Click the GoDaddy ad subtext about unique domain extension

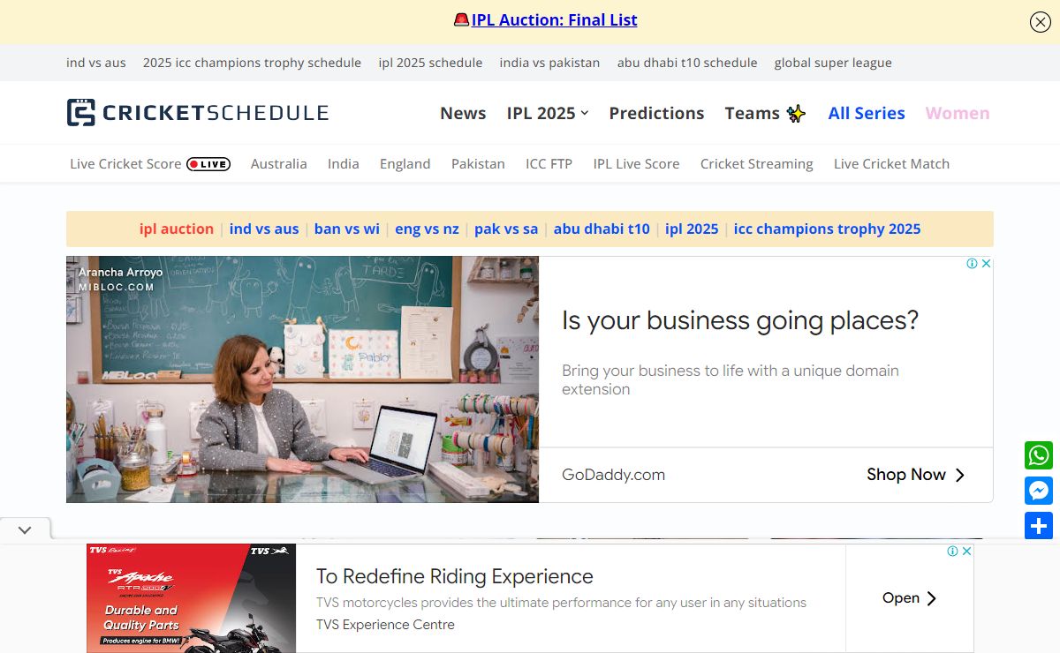click(x=731, y=379)
